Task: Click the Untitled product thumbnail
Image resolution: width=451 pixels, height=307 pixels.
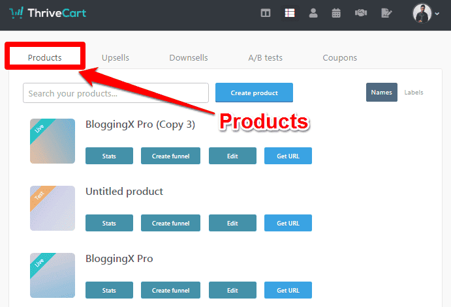Action: click(52, 208)
